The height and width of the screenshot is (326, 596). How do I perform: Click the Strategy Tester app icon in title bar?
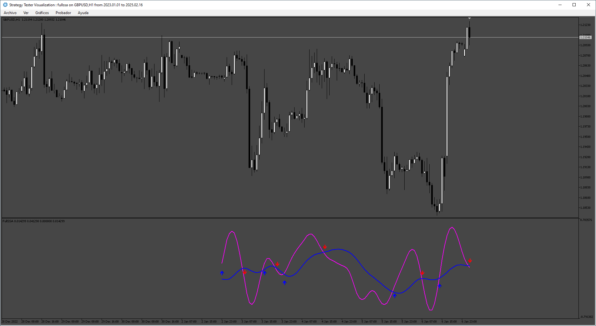point(5,5)
